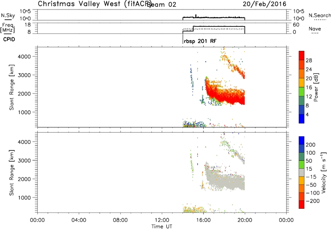Click the '100' label on Velocity colorbar

(311, 153)
